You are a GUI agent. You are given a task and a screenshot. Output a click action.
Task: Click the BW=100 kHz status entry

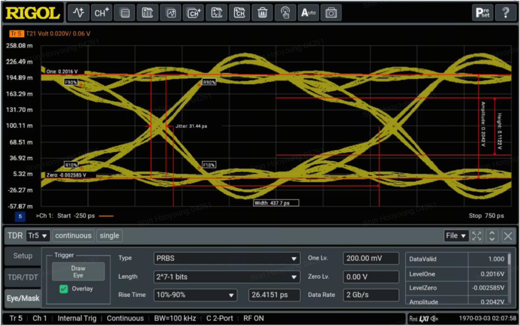point(175,318)
